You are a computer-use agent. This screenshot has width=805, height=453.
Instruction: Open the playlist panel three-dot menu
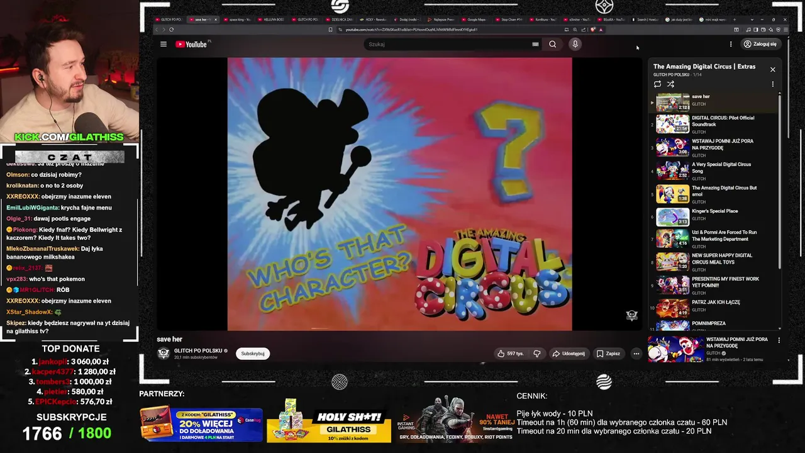point(773,84)
